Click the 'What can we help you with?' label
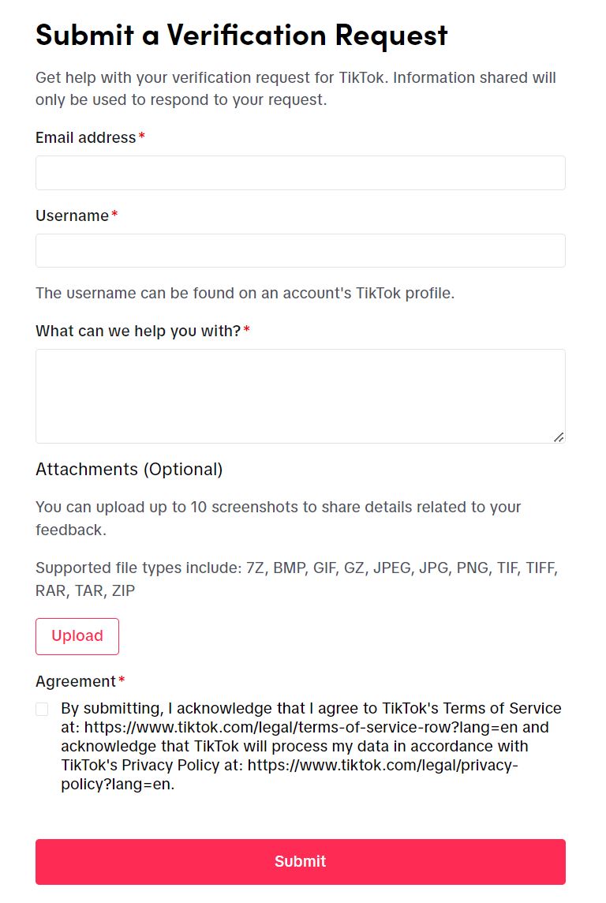Viewport: 606px width, 903px height. coord(137,331)
